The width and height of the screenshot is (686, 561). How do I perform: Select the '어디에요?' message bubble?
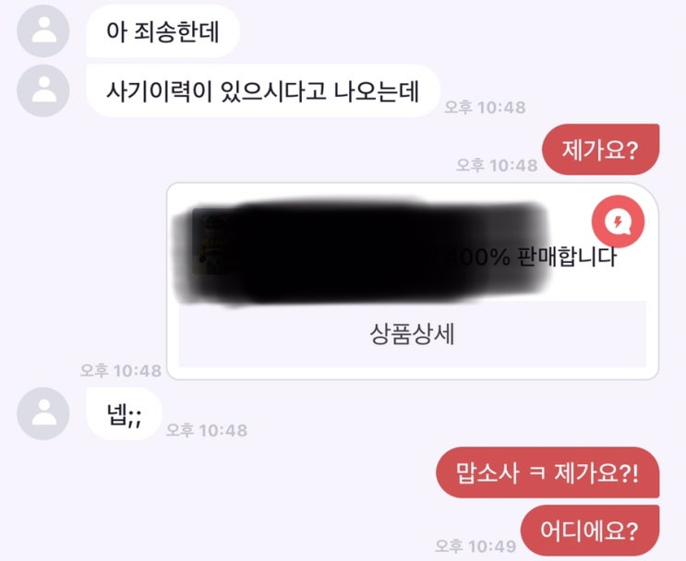click(590, 531)
